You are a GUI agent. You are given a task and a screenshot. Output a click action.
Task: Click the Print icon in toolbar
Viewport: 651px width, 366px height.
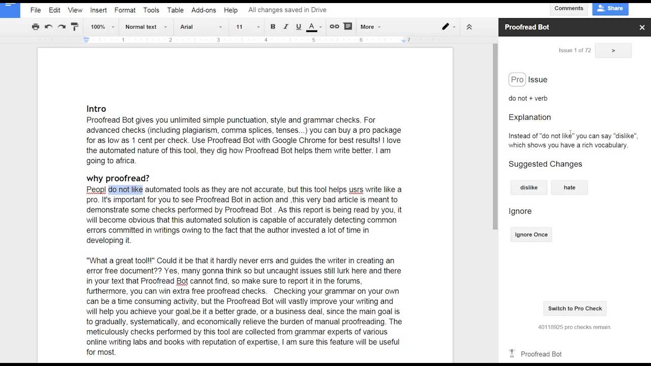pyautogui.click(x=35, y=27)
